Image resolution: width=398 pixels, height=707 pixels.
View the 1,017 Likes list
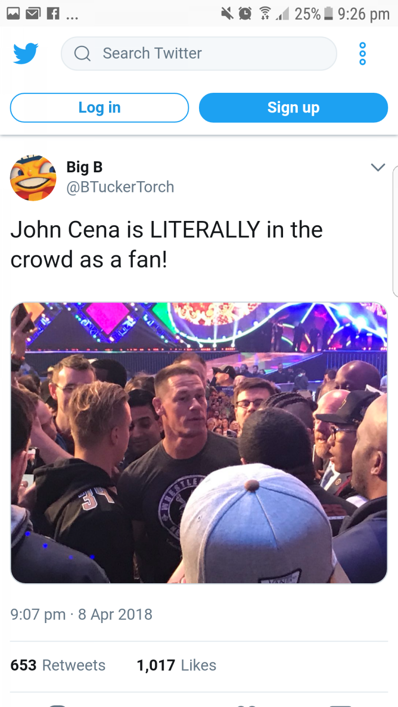point(176,665)
